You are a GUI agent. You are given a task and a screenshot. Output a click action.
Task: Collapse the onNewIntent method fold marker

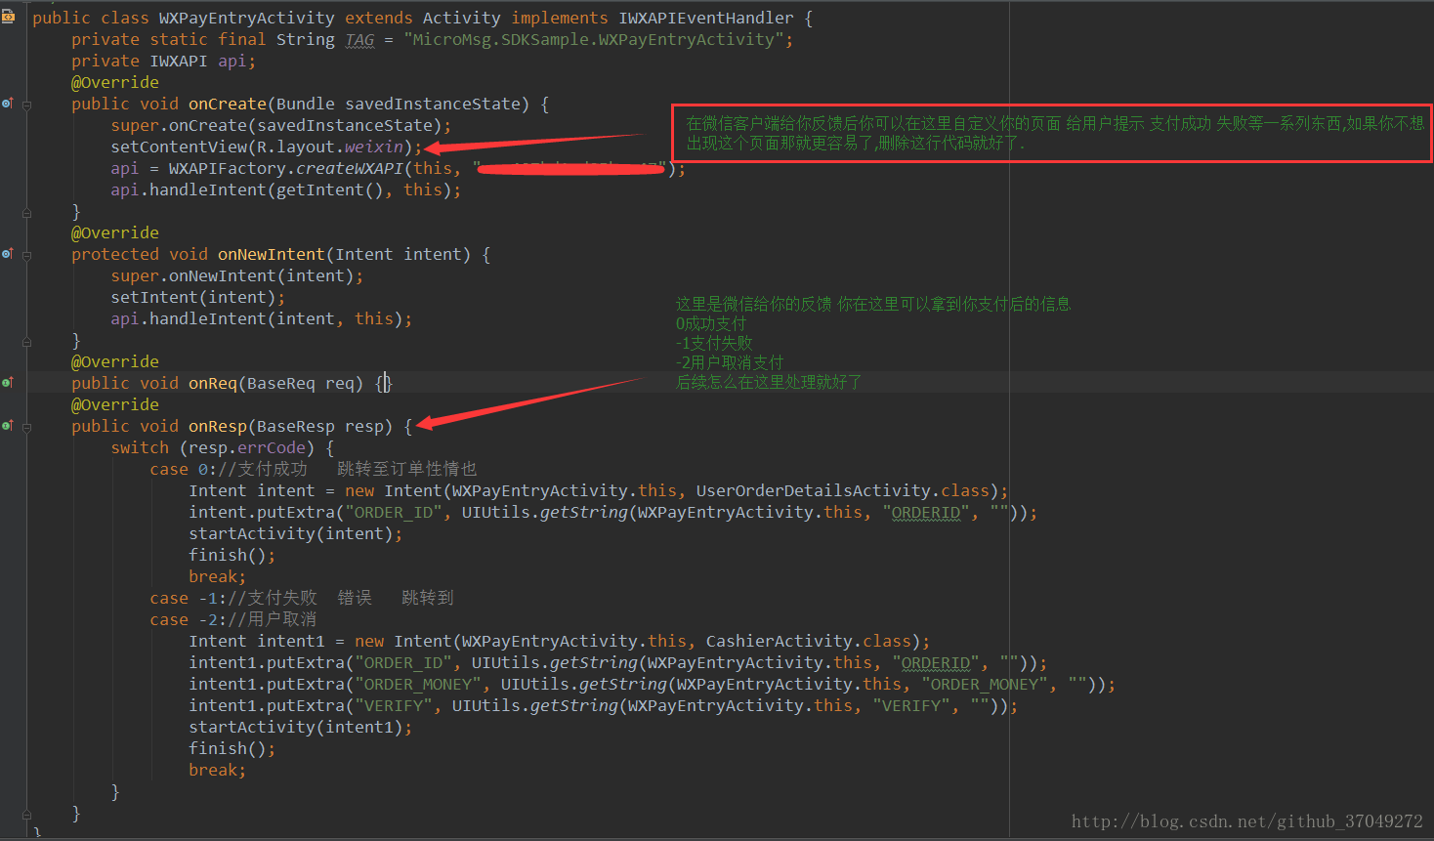27,255
